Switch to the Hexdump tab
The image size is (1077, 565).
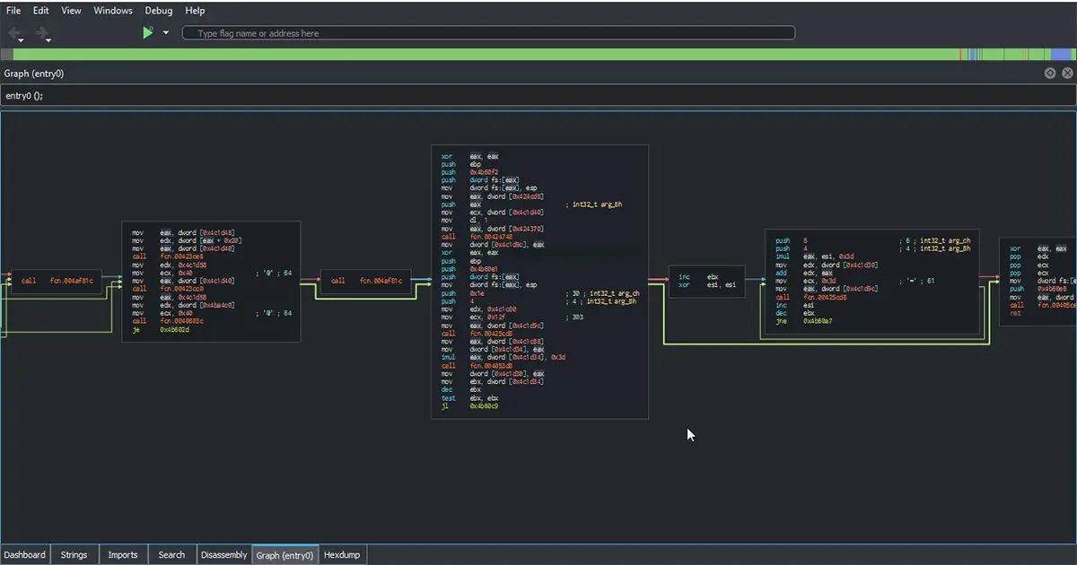pyautogui.click(x=341, y=554)
